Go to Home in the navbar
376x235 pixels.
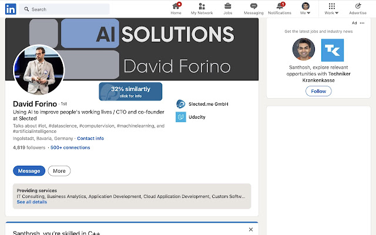(x=176, y=9)
